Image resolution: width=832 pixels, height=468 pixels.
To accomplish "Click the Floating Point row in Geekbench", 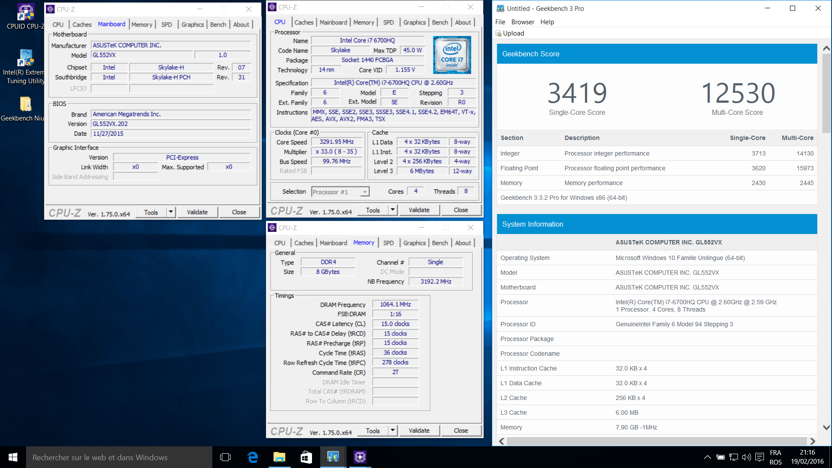I will (657, 168).
